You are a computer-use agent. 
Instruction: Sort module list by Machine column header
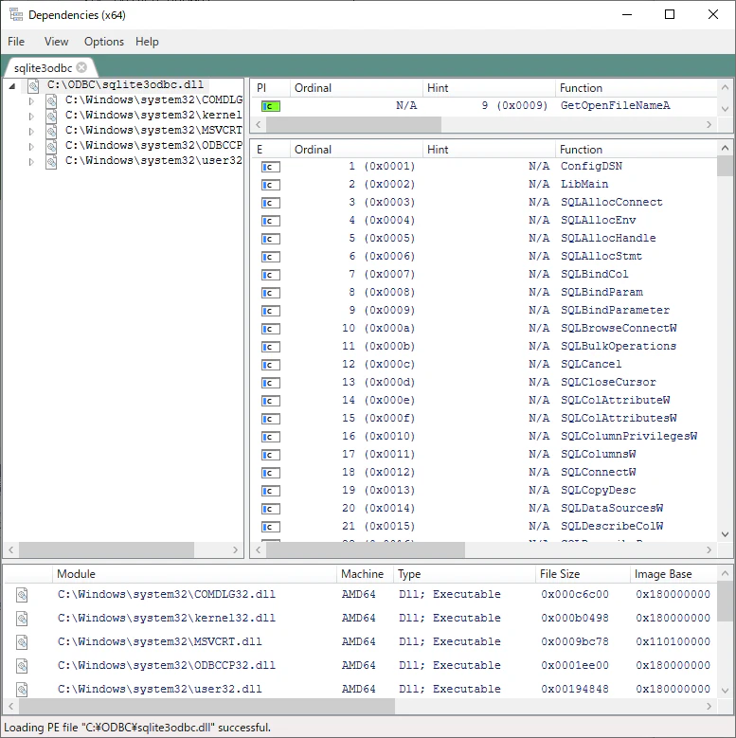tap(365, 574)
